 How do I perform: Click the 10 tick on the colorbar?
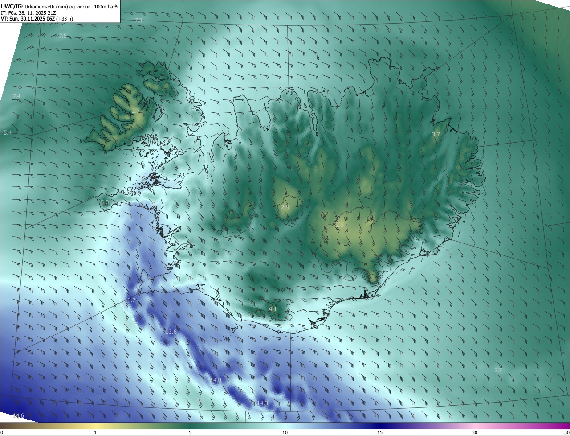coord(285,432)
